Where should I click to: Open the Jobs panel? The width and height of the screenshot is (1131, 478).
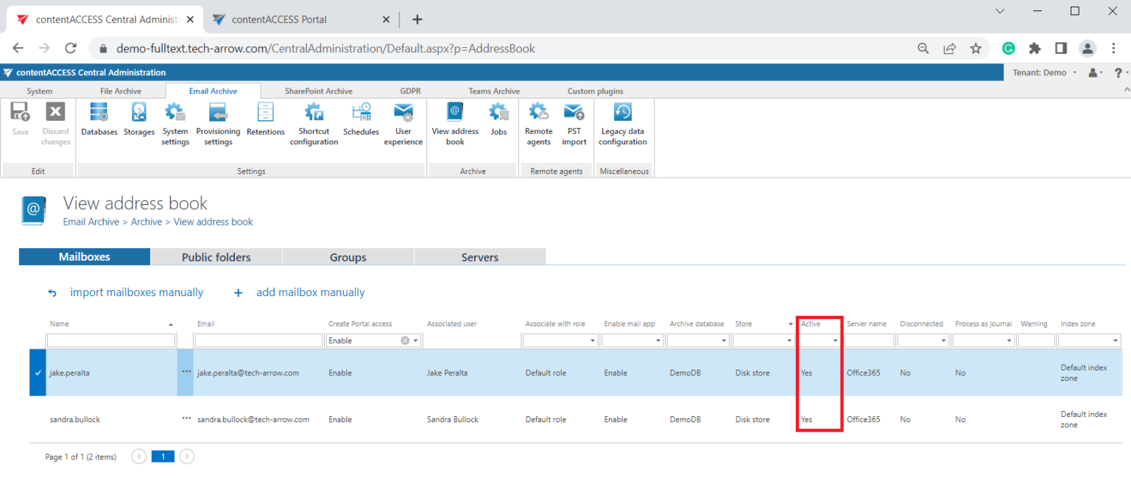coord(498,120)
